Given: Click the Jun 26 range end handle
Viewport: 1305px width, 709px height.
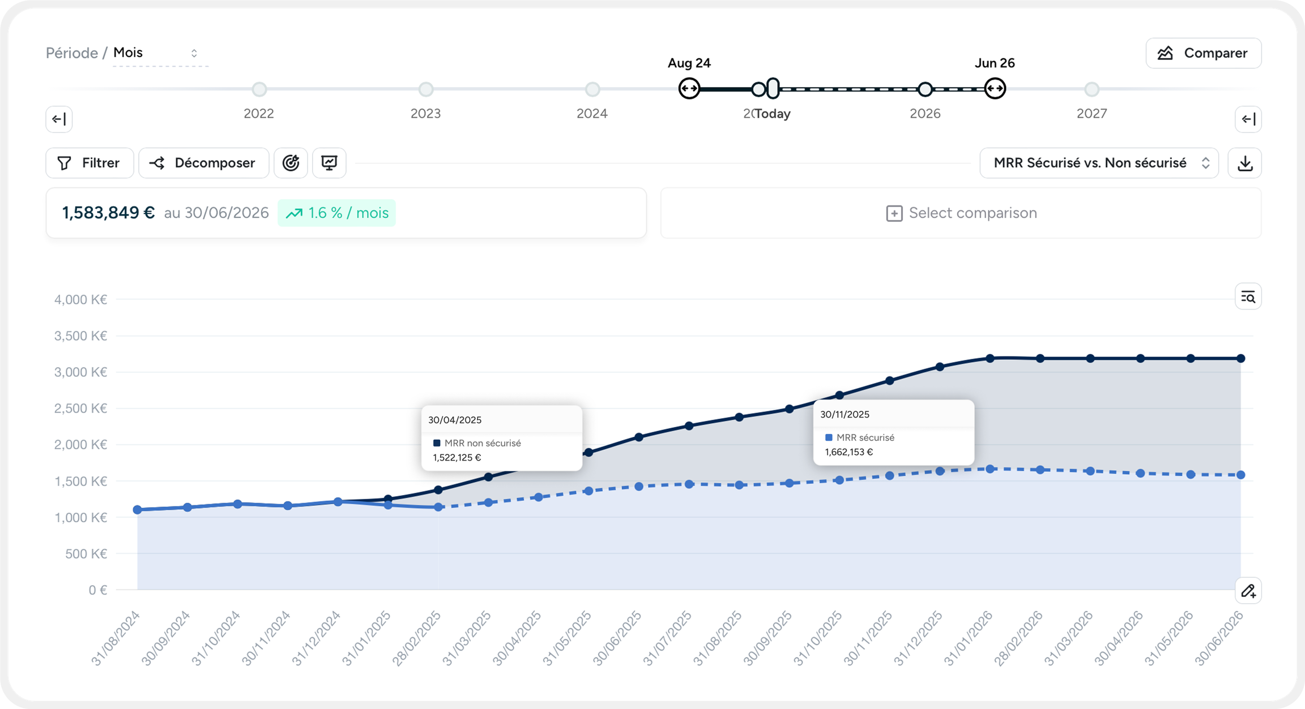Looking at the screenshot, I should tap(995, 89).
